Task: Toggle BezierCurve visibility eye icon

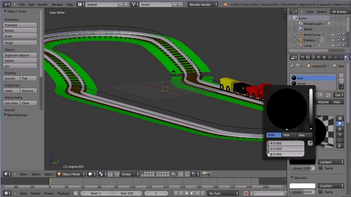Action: [x=333, y=35]
